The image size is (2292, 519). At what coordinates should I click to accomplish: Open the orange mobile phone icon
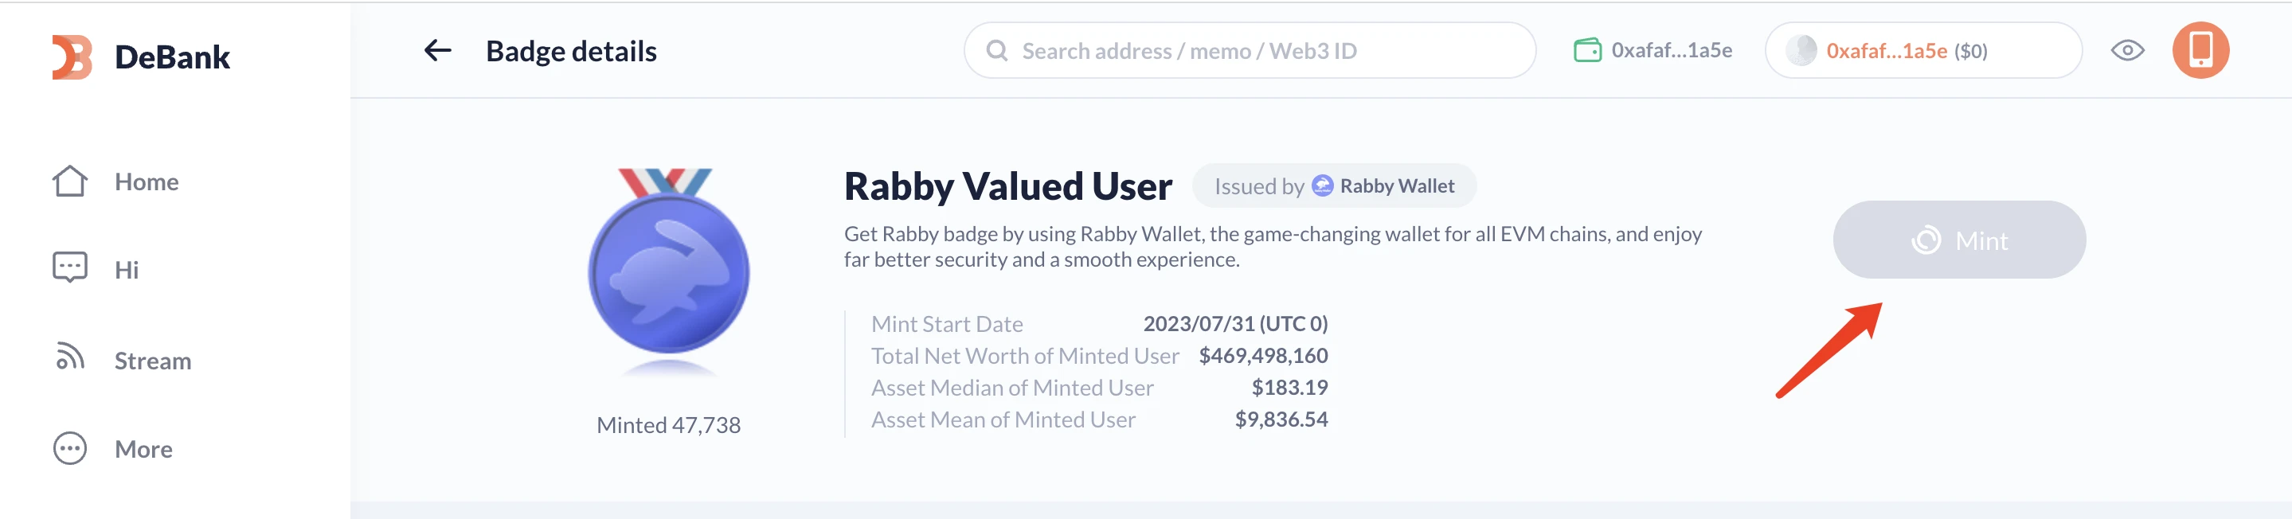click(2200, 51)
